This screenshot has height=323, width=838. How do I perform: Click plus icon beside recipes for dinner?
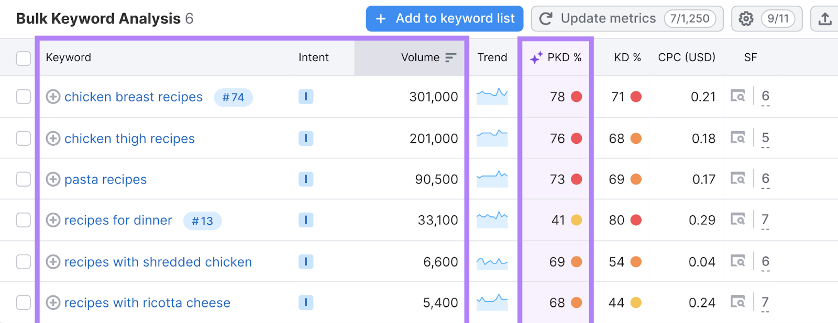[x=53, y=220]
